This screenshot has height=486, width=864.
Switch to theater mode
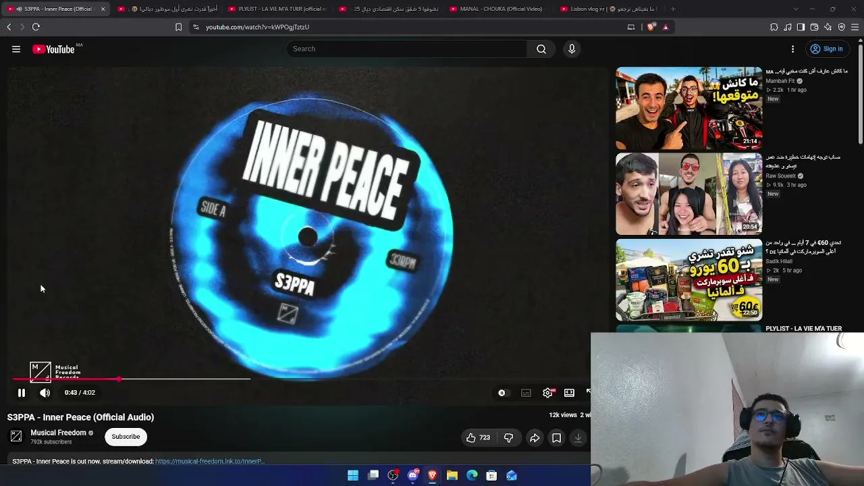pos(570,393)
